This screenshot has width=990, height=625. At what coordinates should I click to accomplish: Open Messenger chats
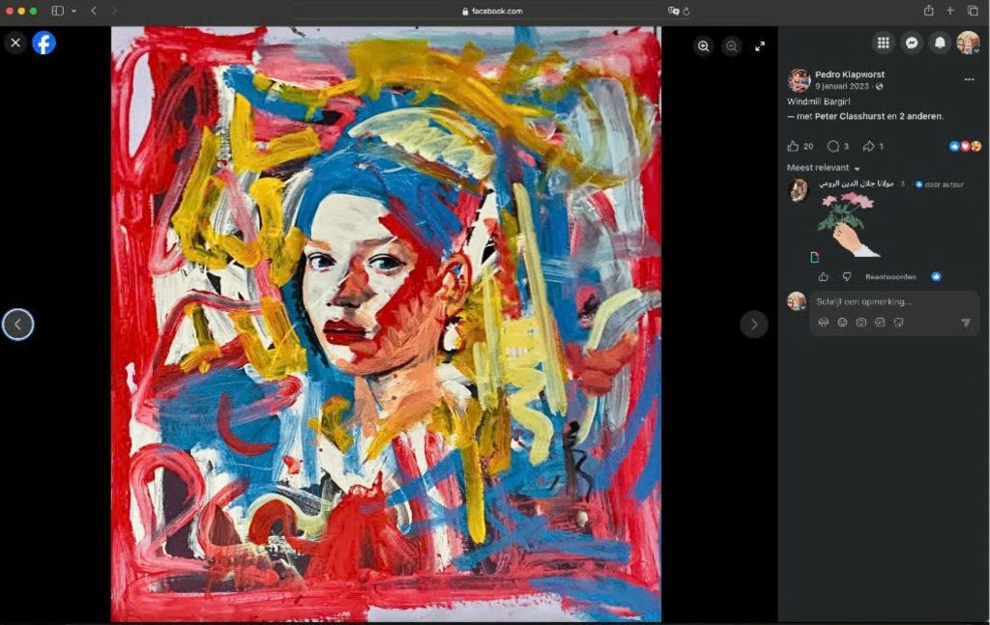tap(912, 43)
